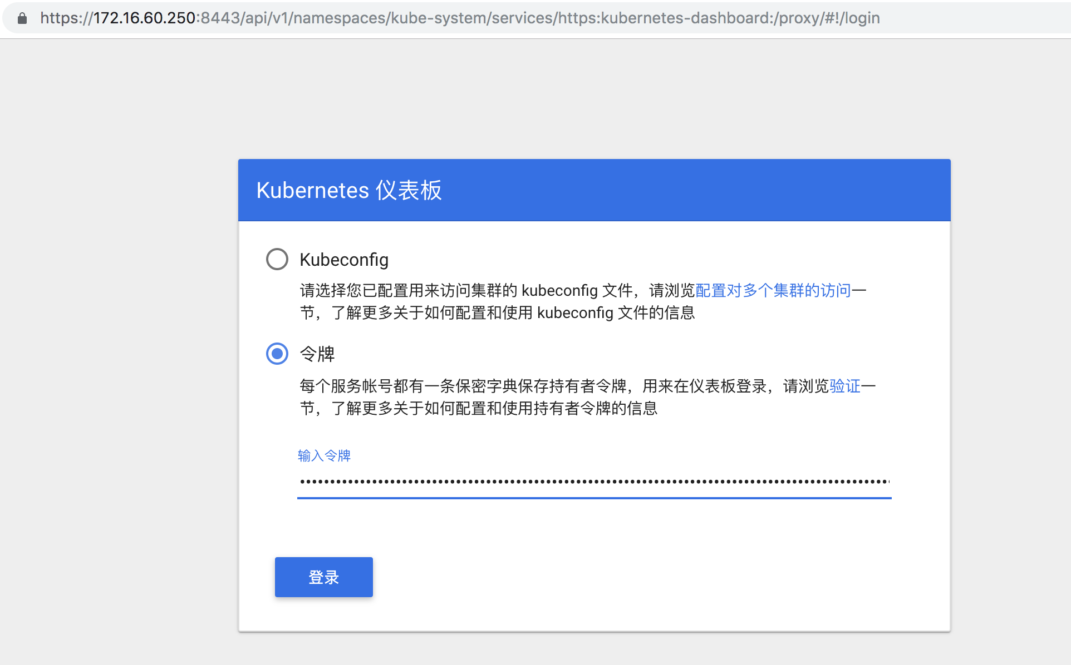The width and height of the screenshot is (1071, 665).
Task: Click the description line ending 持有者令牌的信息
Action: pyautogui.click(x=479, y=408)
